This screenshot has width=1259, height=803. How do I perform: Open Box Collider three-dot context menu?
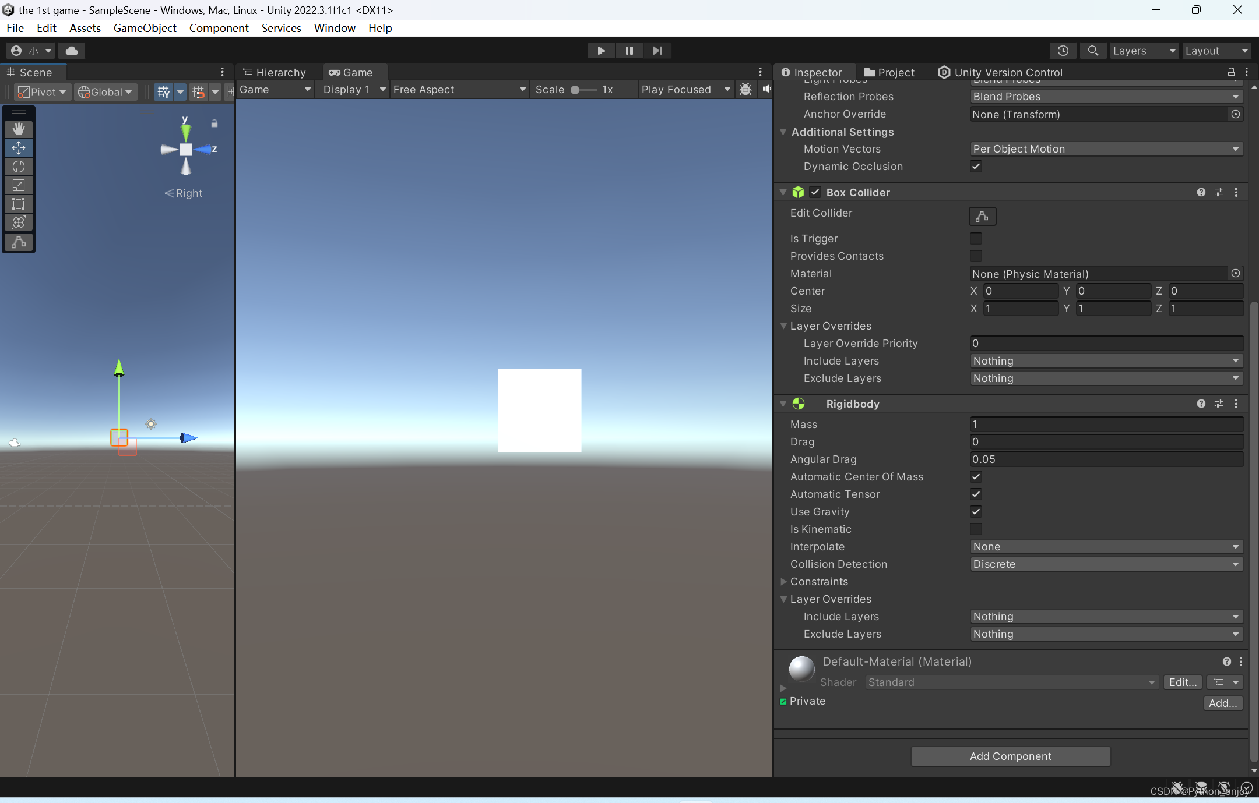[1236, 192]
